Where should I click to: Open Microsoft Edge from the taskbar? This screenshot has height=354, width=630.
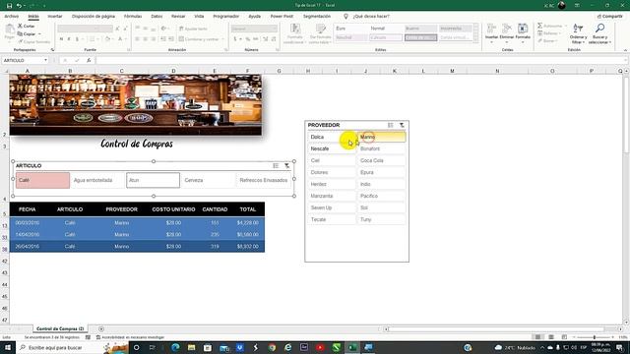click(175, 347)
